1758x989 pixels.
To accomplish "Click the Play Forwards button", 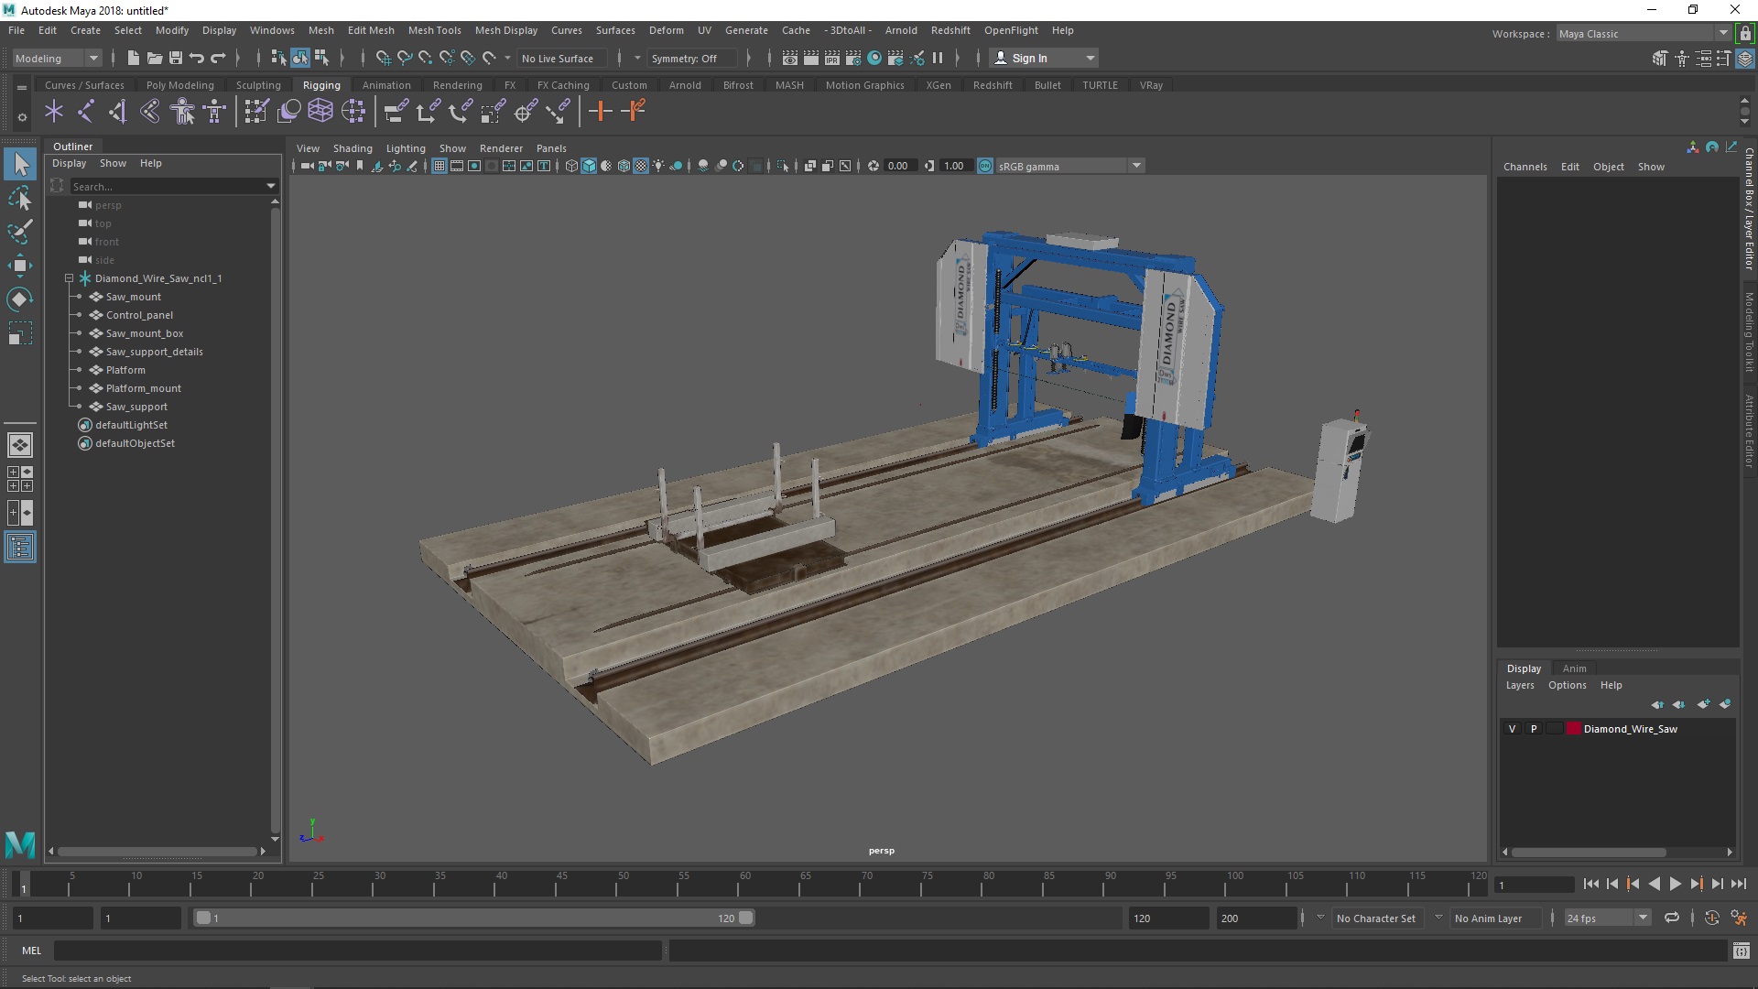I will (1675, 884).
